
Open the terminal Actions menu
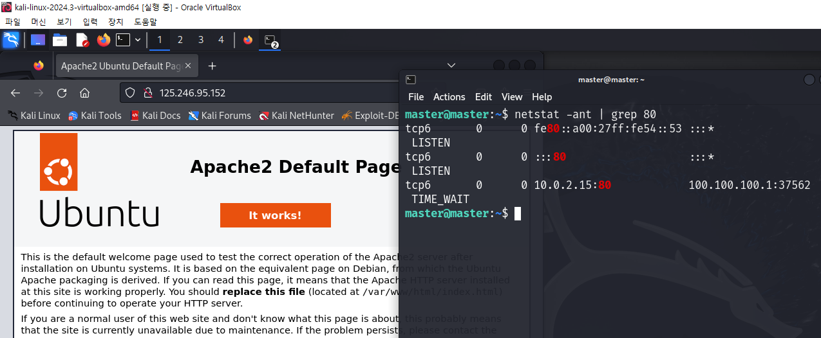[449, 97]
